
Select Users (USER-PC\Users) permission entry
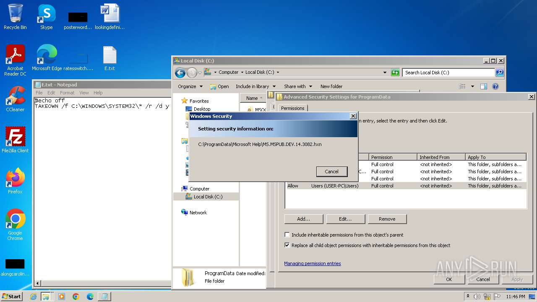click(x=405, y=186)
